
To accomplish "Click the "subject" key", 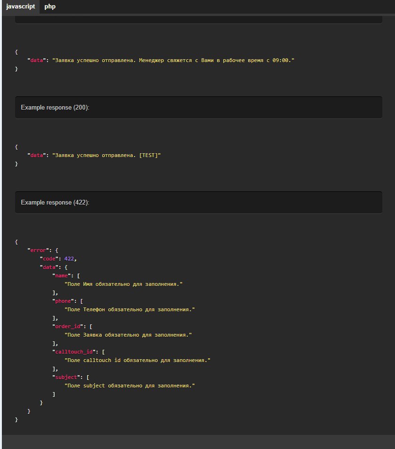I will (x=66, y=377).
